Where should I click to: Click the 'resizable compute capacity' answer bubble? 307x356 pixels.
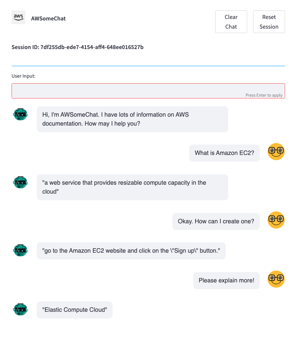point(132,187)
